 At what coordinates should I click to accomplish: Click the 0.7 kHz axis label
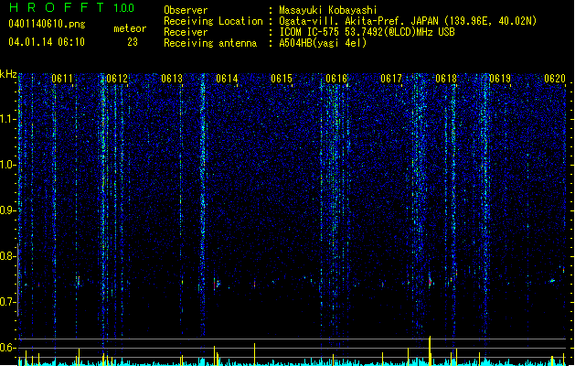point(7,302)
